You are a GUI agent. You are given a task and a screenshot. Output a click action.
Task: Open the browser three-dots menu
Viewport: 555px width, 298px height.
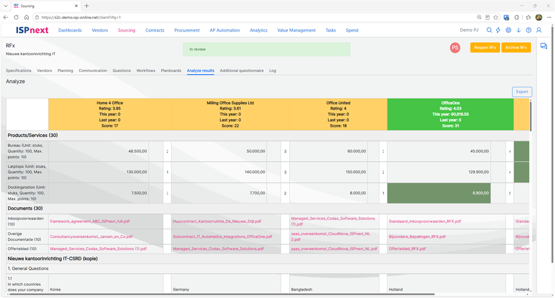coord(549,17)
